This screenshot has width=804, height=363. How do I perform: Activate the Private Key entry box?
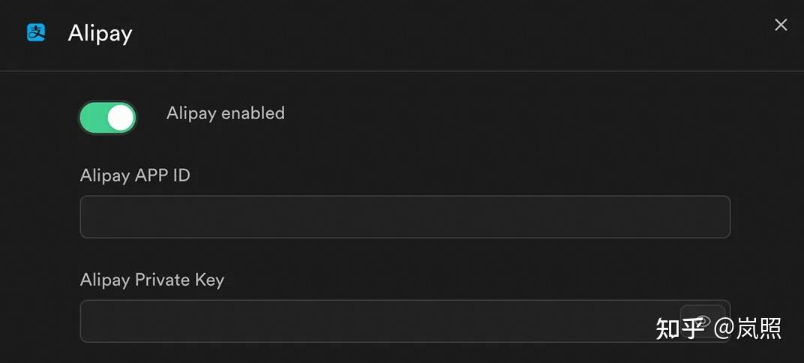pyautogui.click(x=375, y=321)
